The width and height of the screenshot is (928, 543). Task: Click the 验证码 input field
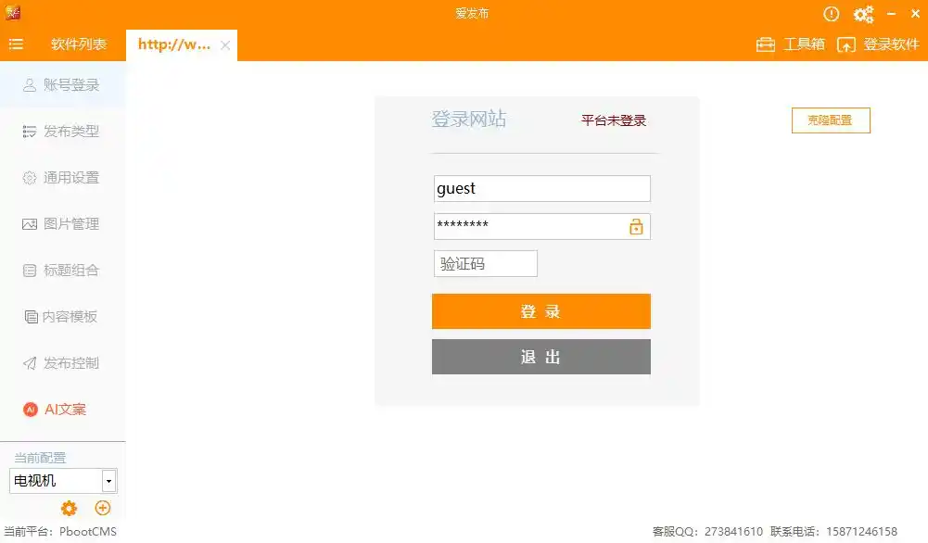pyautogui.click(x=485, y=263)
